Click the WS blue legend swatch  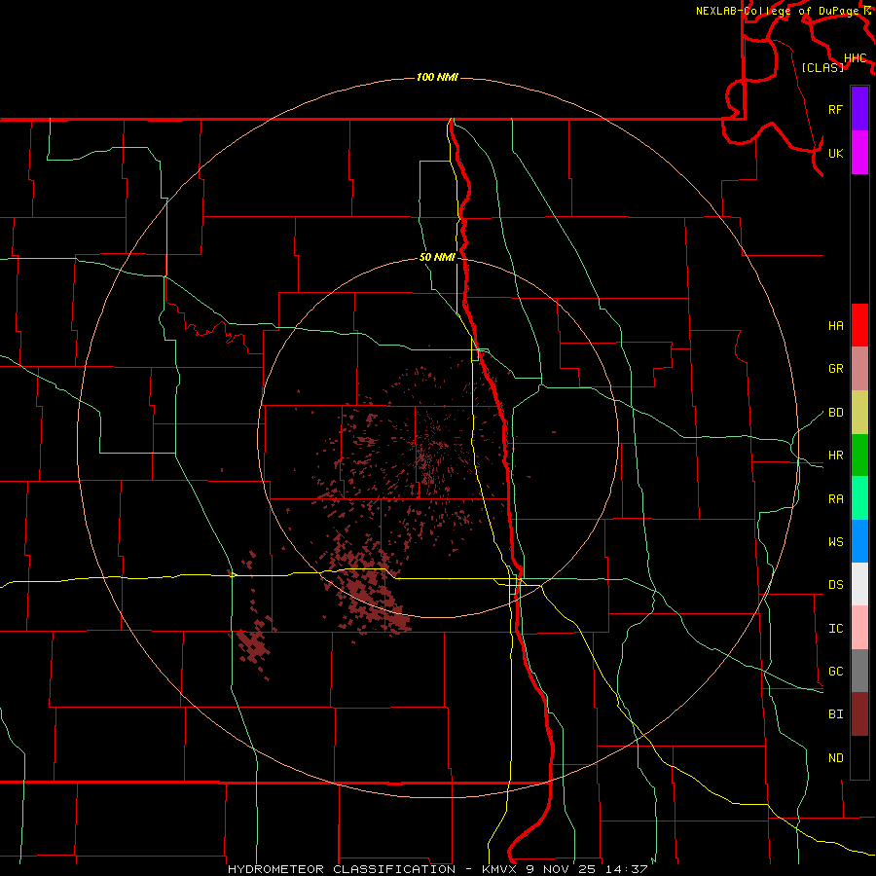tap(859, 541)
